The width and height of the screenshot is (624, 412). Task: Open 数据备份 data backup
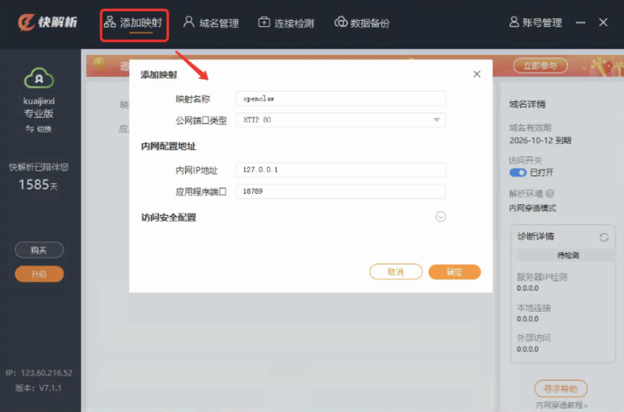[x=361, y=23]
